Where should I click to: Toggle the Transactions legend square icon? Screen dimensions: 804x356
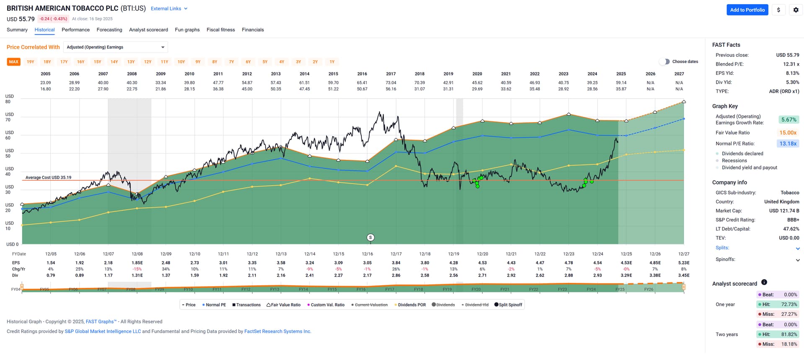tap(234, 305)
